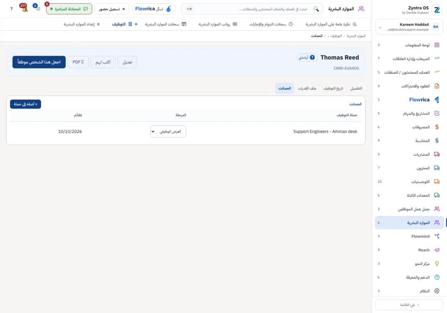The width and height of the screenshot is (447, 313).
Task: Select the الحملات tab
Action: pyautogui.click(x=284, y=88)
